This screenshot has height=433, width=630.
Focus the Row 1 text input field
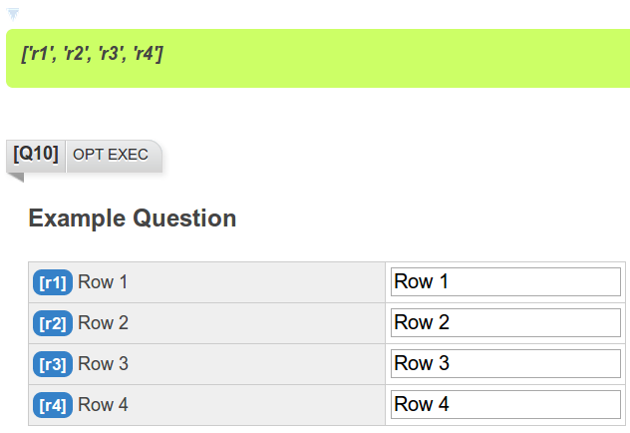tap(505, 281)
